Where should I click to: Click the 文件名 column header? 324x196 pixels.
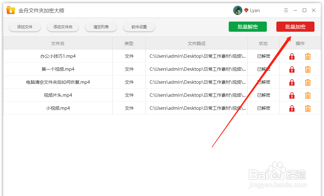click(57, 43)
